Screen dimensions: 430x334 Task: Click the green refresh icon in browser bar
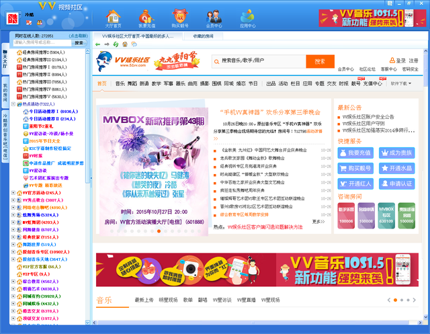click(x=116, y=44)
